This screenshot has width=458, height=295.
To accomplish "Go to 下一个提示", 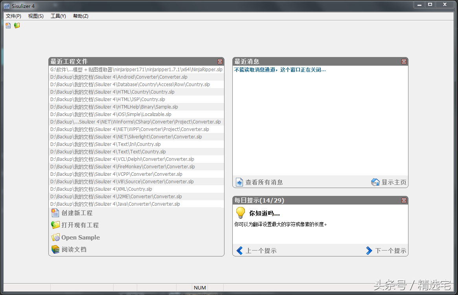I will [390, 251].
